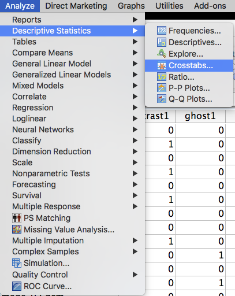Choose Frequencies... from the submenu
The width and height of the screenshot is (235, 296).
[x=189, y=31]
